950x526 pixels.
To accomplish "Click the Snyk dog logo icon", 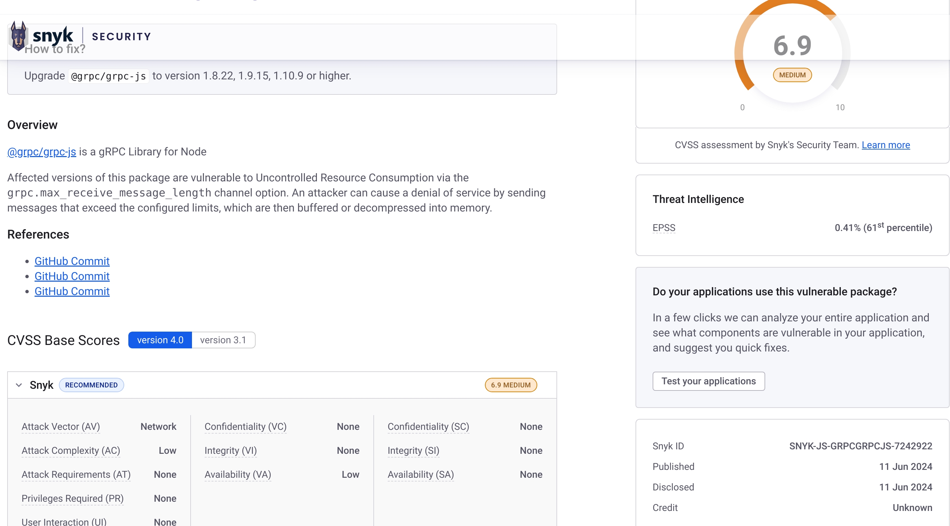I will click(x=18, y=36).
